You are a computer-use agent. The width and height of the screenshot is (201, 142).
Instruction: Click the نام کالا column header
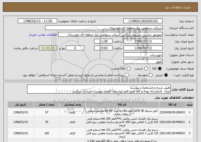(122, 105)
